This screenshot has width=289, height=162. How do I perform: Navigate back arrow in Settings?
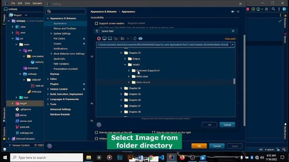(233, 12)
